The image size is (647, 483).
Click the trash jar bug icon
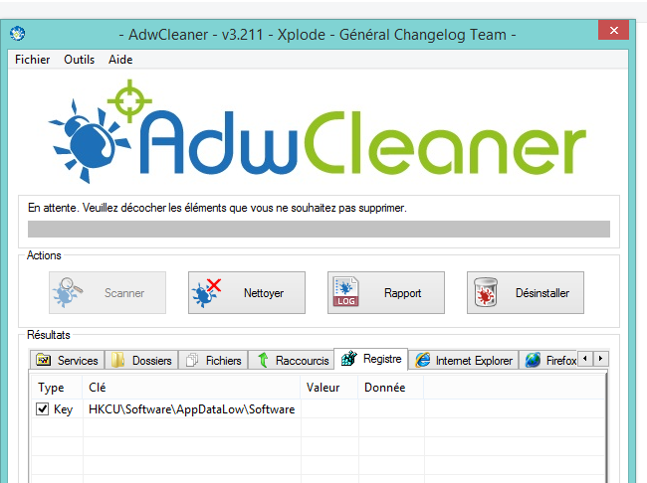(x=486, y=292)
